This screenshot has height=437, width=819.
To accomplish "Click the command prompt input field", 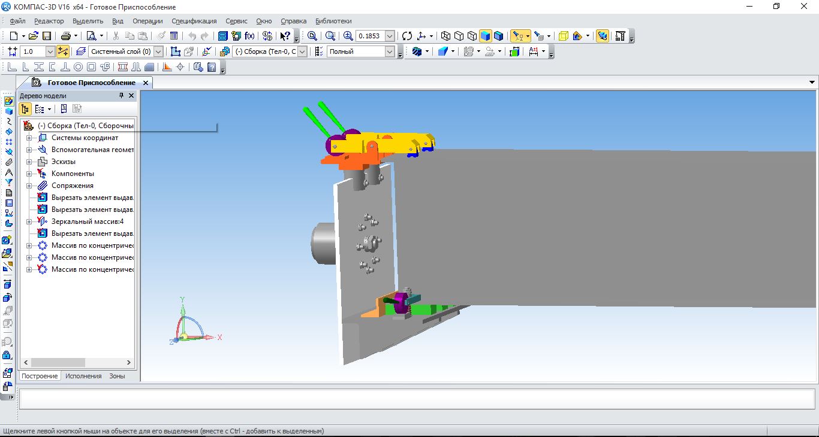I will click(417, 399).
